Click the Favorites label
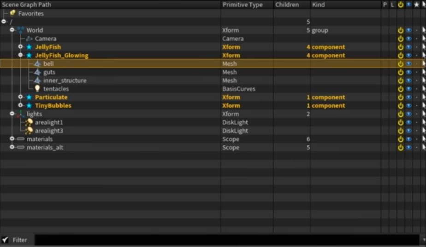The image size is (426, 247). (x=31, y=13)
